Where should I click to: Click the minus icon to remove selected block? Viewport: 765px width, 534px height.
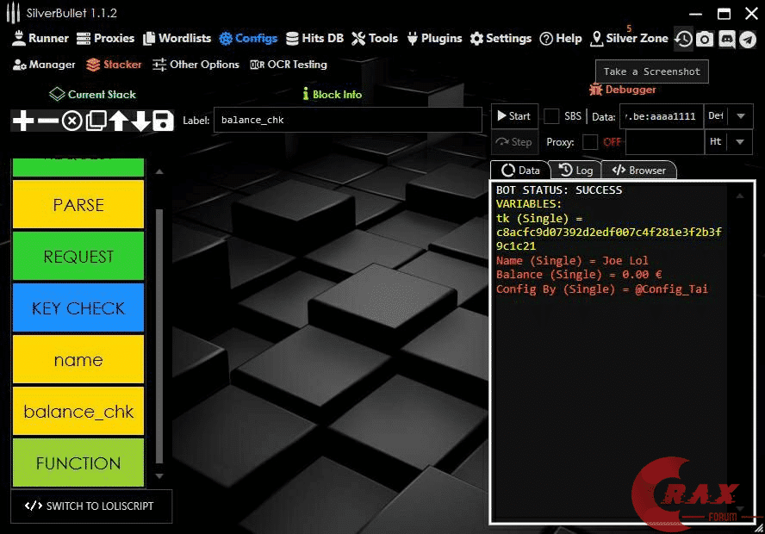pos(48,121)
